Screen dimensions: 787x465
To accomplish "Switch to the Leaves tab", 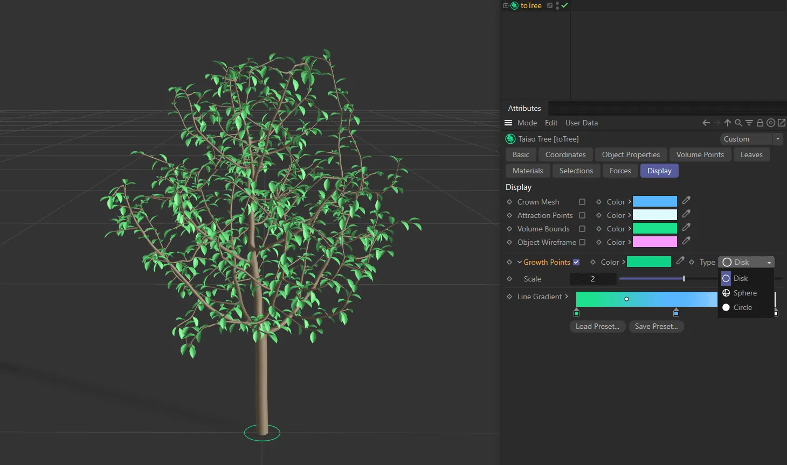I will 751,154.
